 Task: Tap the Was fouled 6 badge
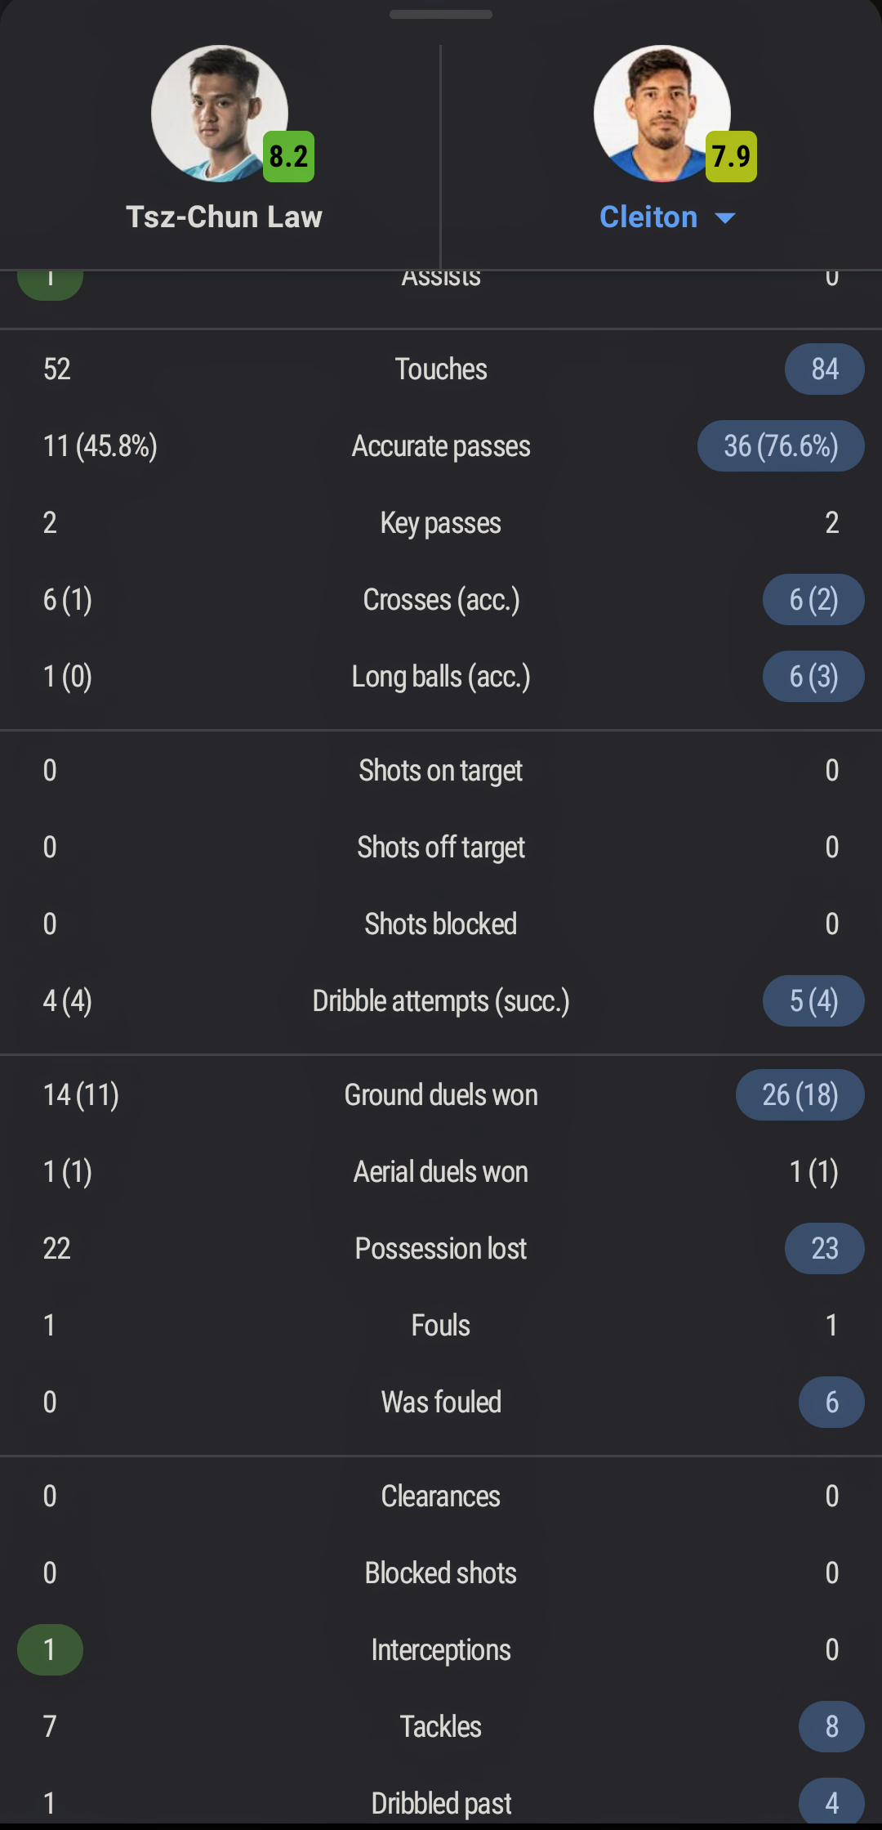[831, 1403]
